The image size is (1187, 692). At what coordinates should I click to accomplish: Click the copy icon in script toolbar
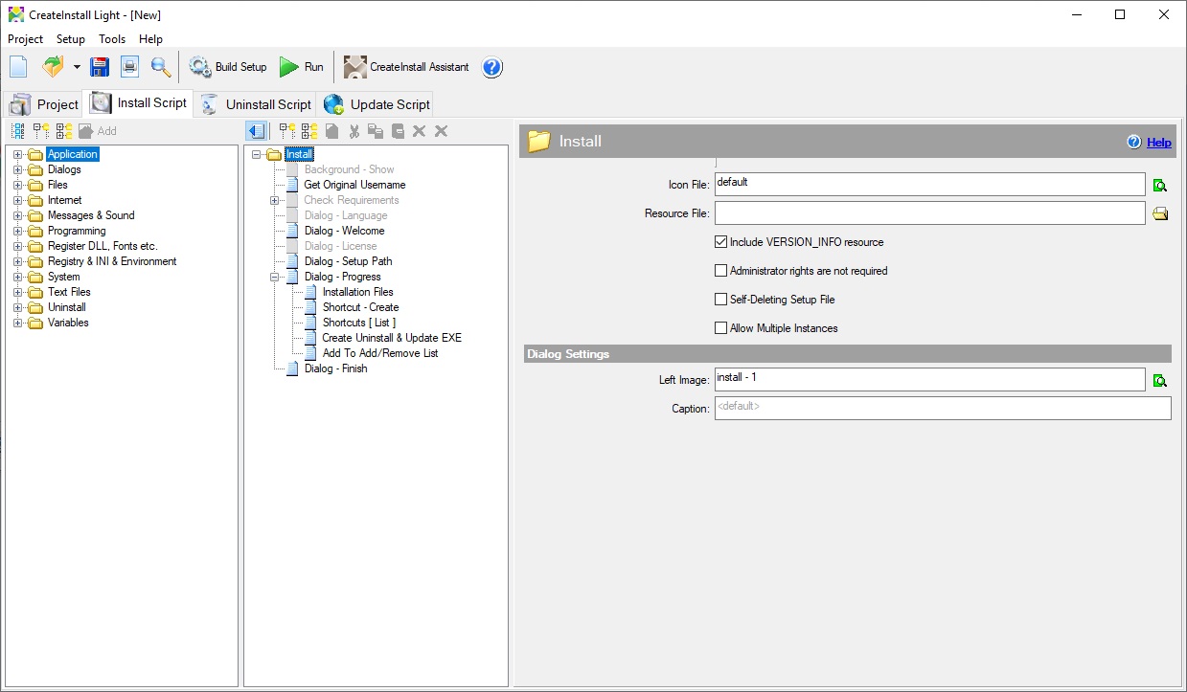point(376,131)
